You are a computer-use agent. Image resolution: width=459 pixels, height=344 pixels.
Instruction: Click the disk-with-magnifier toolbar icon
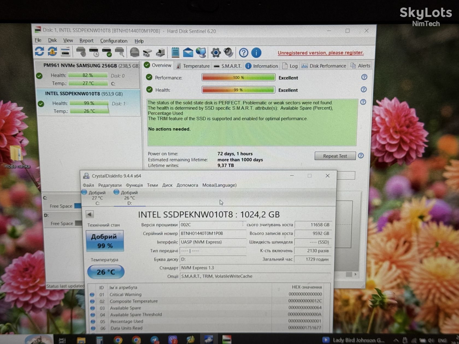pos(120,52)
